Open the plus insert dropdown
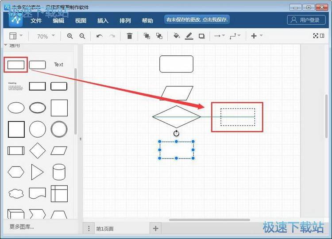Screen dimensions: 332x239 pyautogui.click(x=257, y=36)
